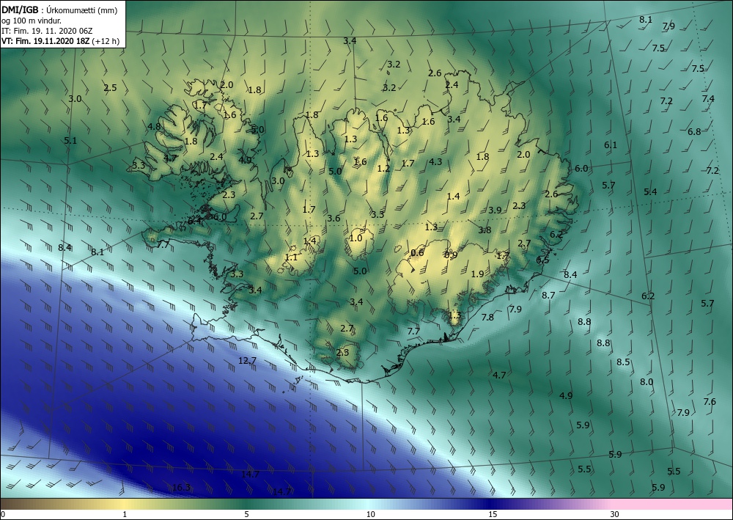Image resolution: width=733 pixels, height=520 pixels.
Task: Click the title 'DMI/IGB : Úrkomumætti (mm)'
Action: pos(59,10)
